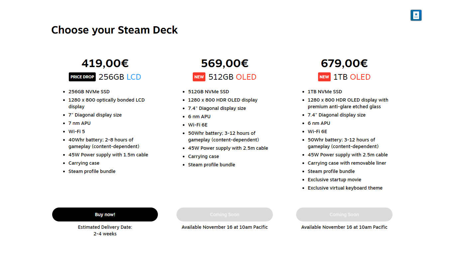Click the PRICE DROP badge
The image size is (454, 255).
coord(82,77)
